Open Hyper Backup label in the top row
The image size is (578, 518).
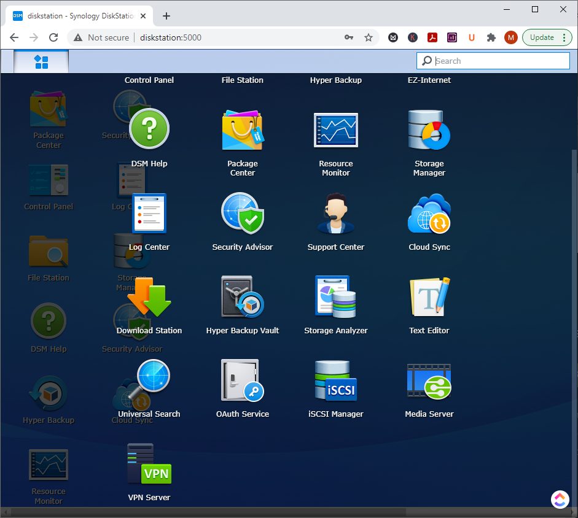[x=335, y=80]
